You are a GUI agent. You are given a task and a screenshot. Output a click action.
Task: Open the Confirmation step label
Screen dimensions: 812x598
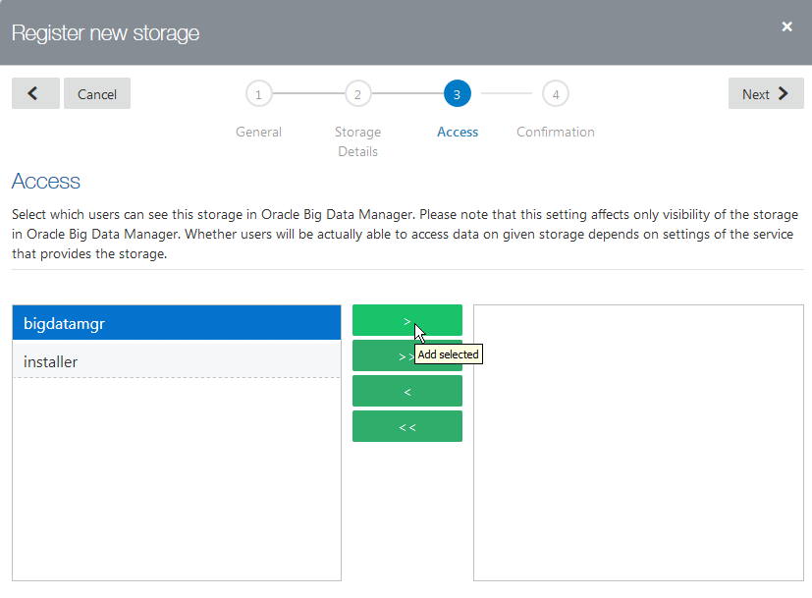click(x=556, y=132)
